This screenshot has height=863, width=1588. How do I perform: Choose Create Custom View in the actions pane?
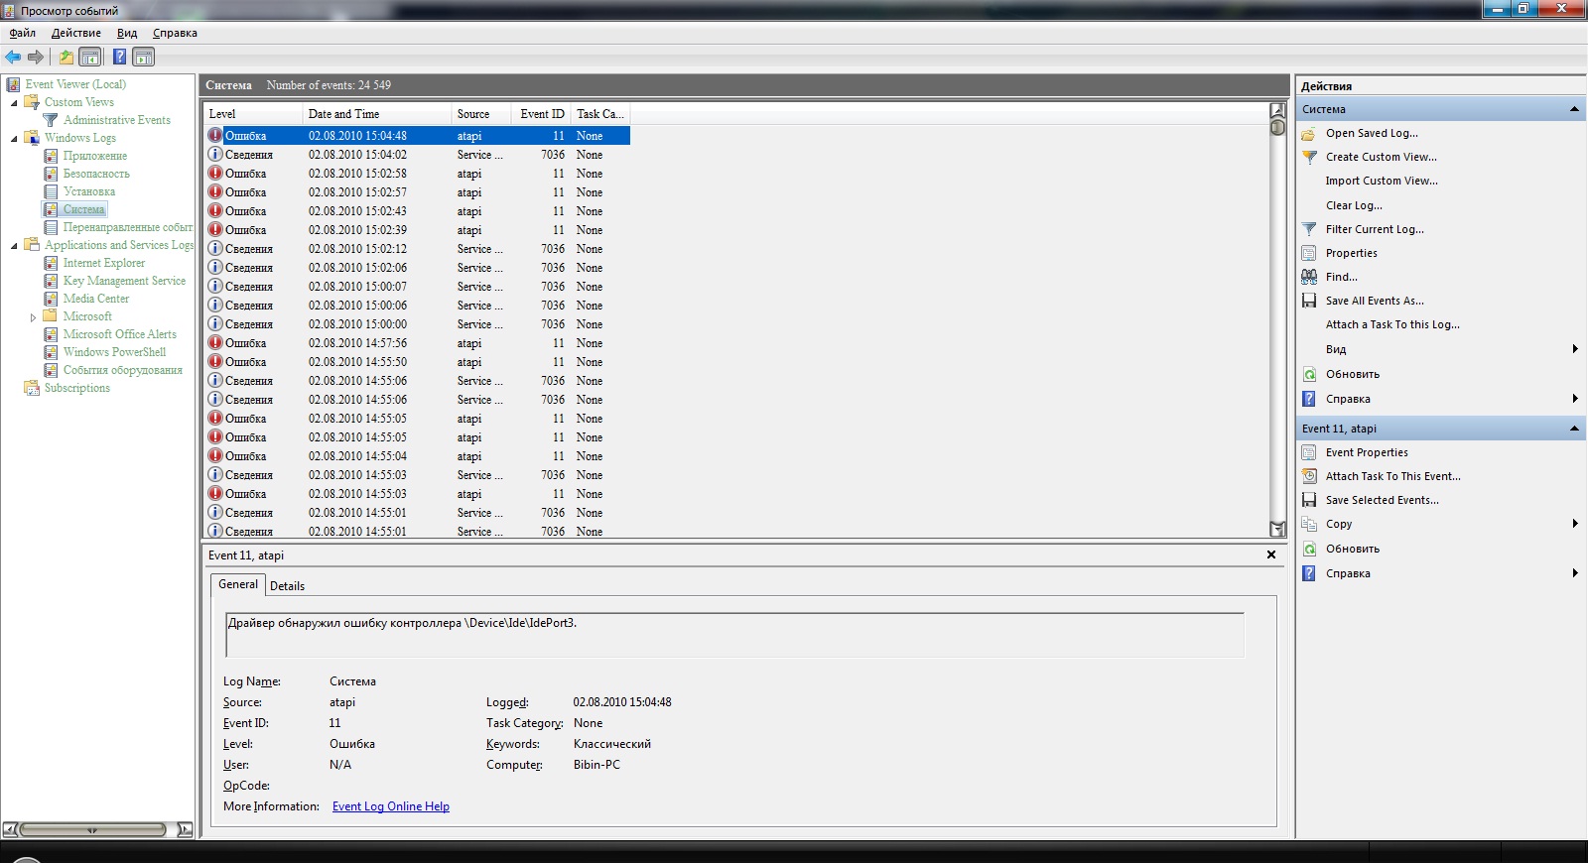point(1381,157)
